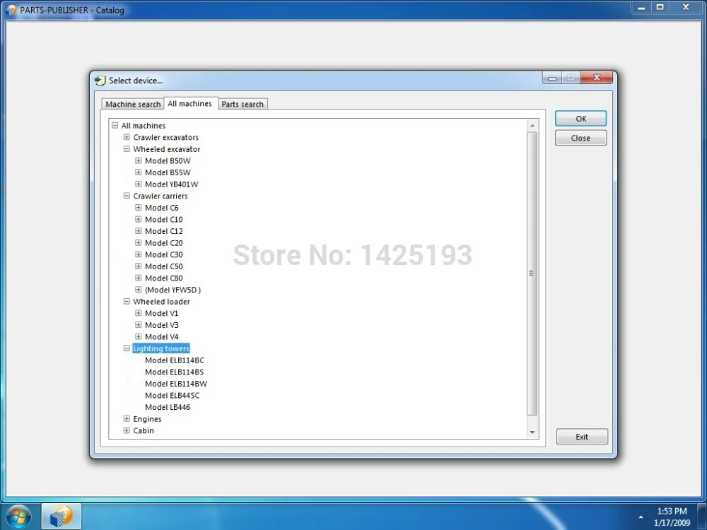This screenshot has width=707, height=530.
Task: Expand (Model YFW5D) node
Action: [139, 289]
